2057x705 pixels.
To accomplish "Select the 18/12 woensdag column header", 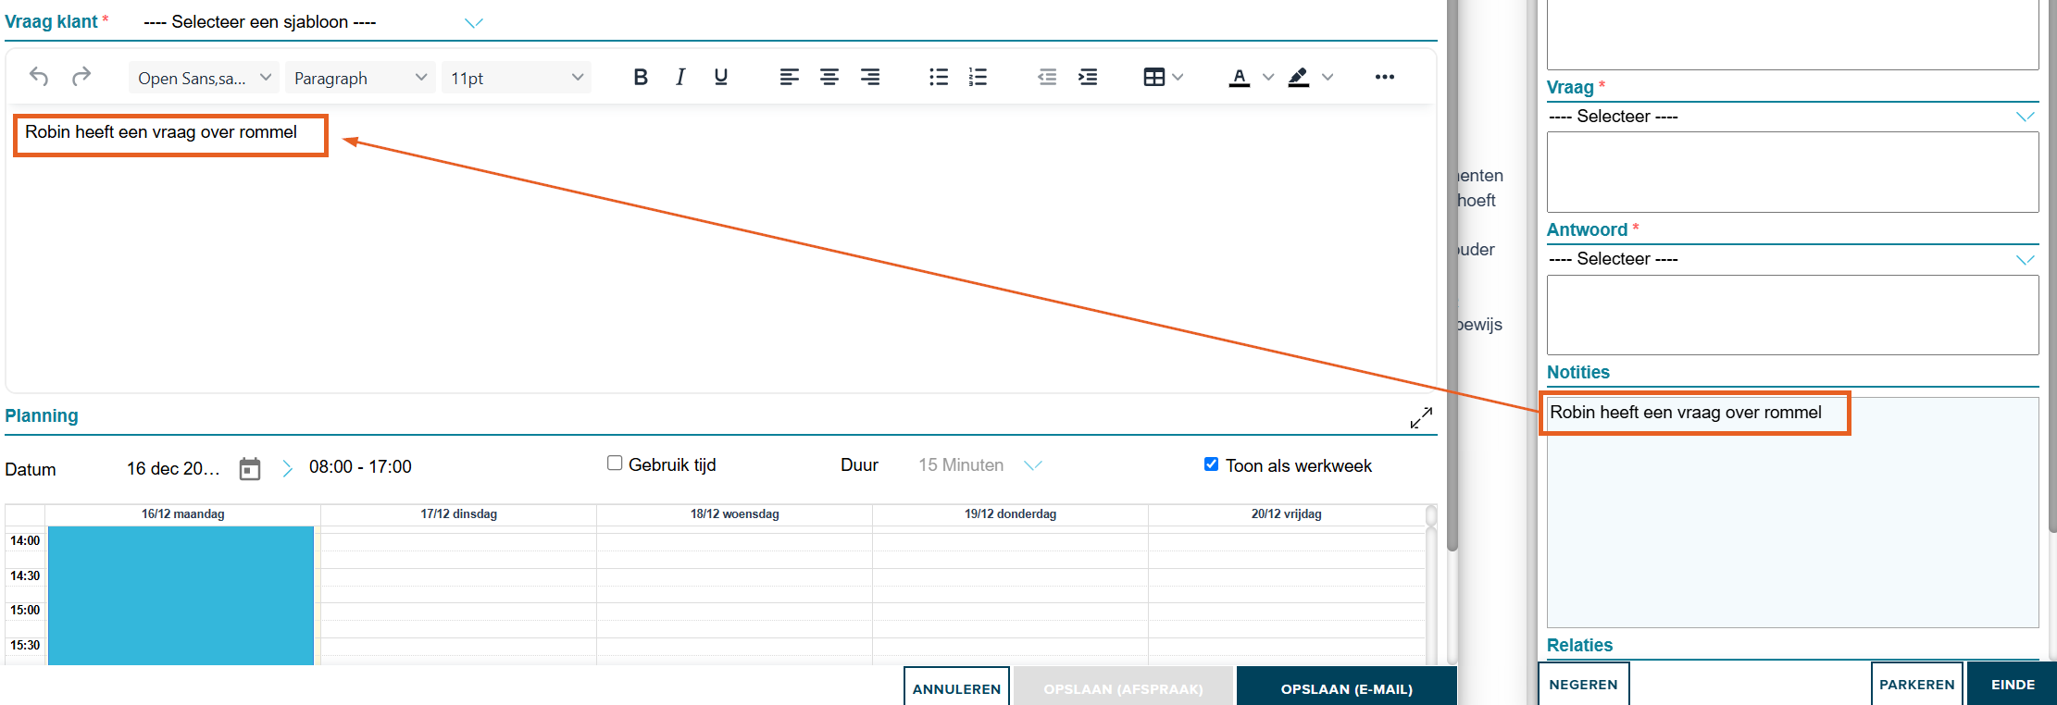I will 735,514.
